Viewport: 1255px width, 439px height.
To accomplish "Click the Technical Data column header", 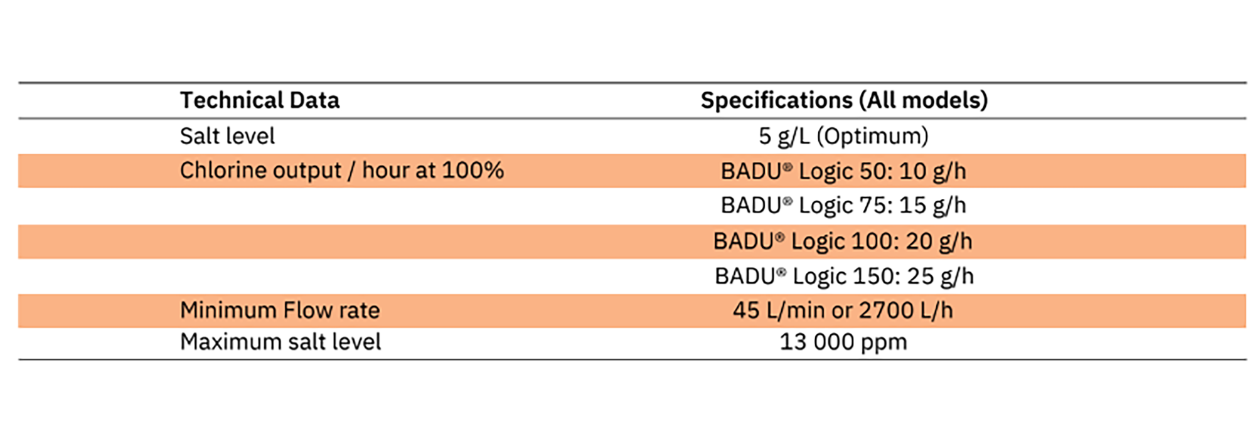I will coord(260,100).
